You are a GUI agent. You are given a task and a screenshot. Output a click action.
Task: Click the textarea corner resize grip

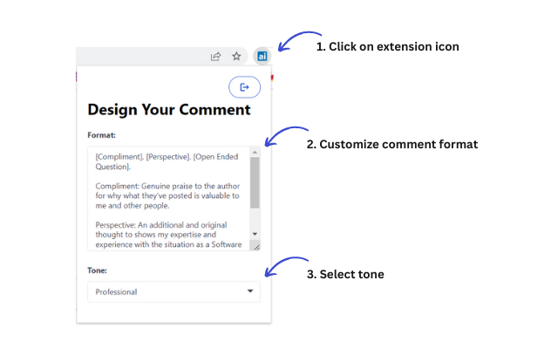point(256,246)
